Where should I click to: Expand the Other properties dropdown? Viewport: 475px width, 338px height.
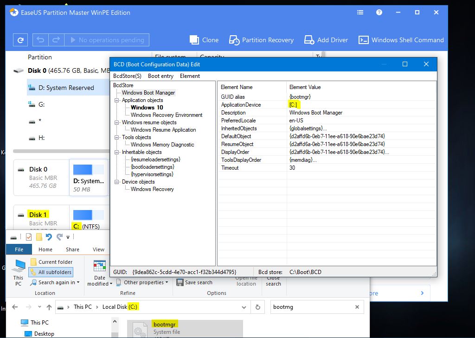[143, 282]
